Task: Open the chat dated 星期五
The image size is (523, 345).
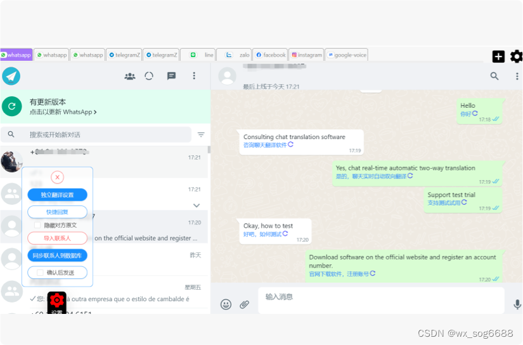Action: coord(104,292)
